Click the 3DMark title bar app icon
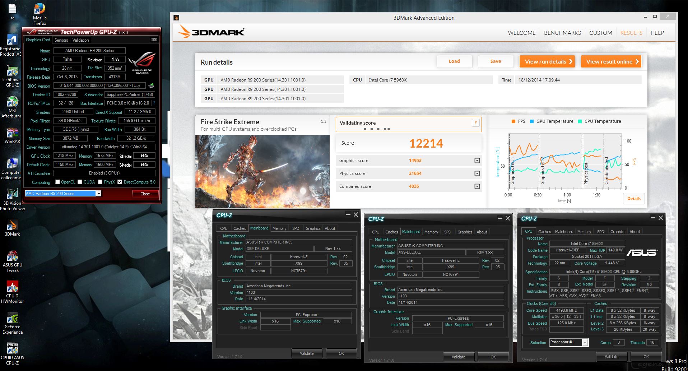688x371 pixels. click(176, 18)
